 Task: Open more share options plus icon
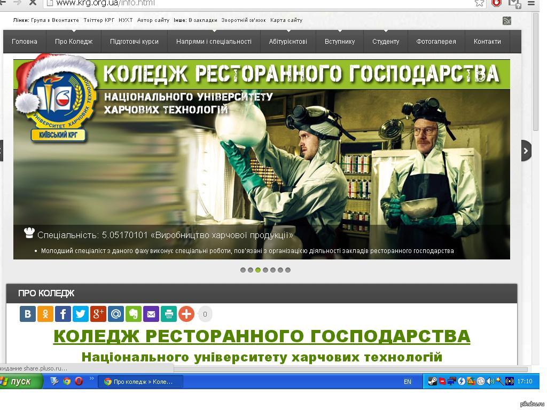tap(186, 314)
